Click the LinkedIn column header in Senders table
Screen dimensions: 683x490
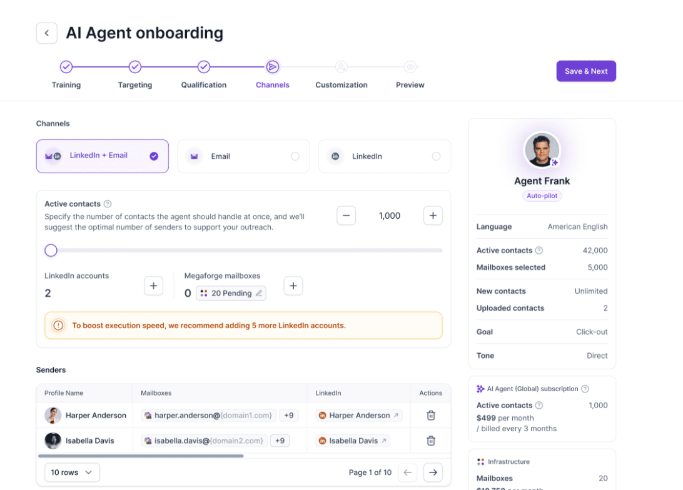click(328, 393)
